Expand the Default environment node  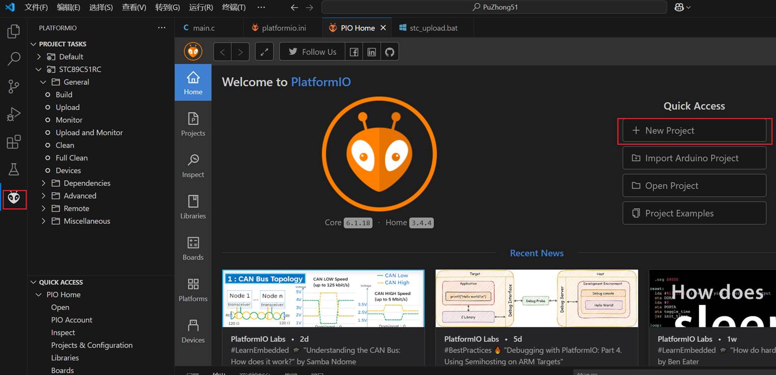tap(39, 56)
